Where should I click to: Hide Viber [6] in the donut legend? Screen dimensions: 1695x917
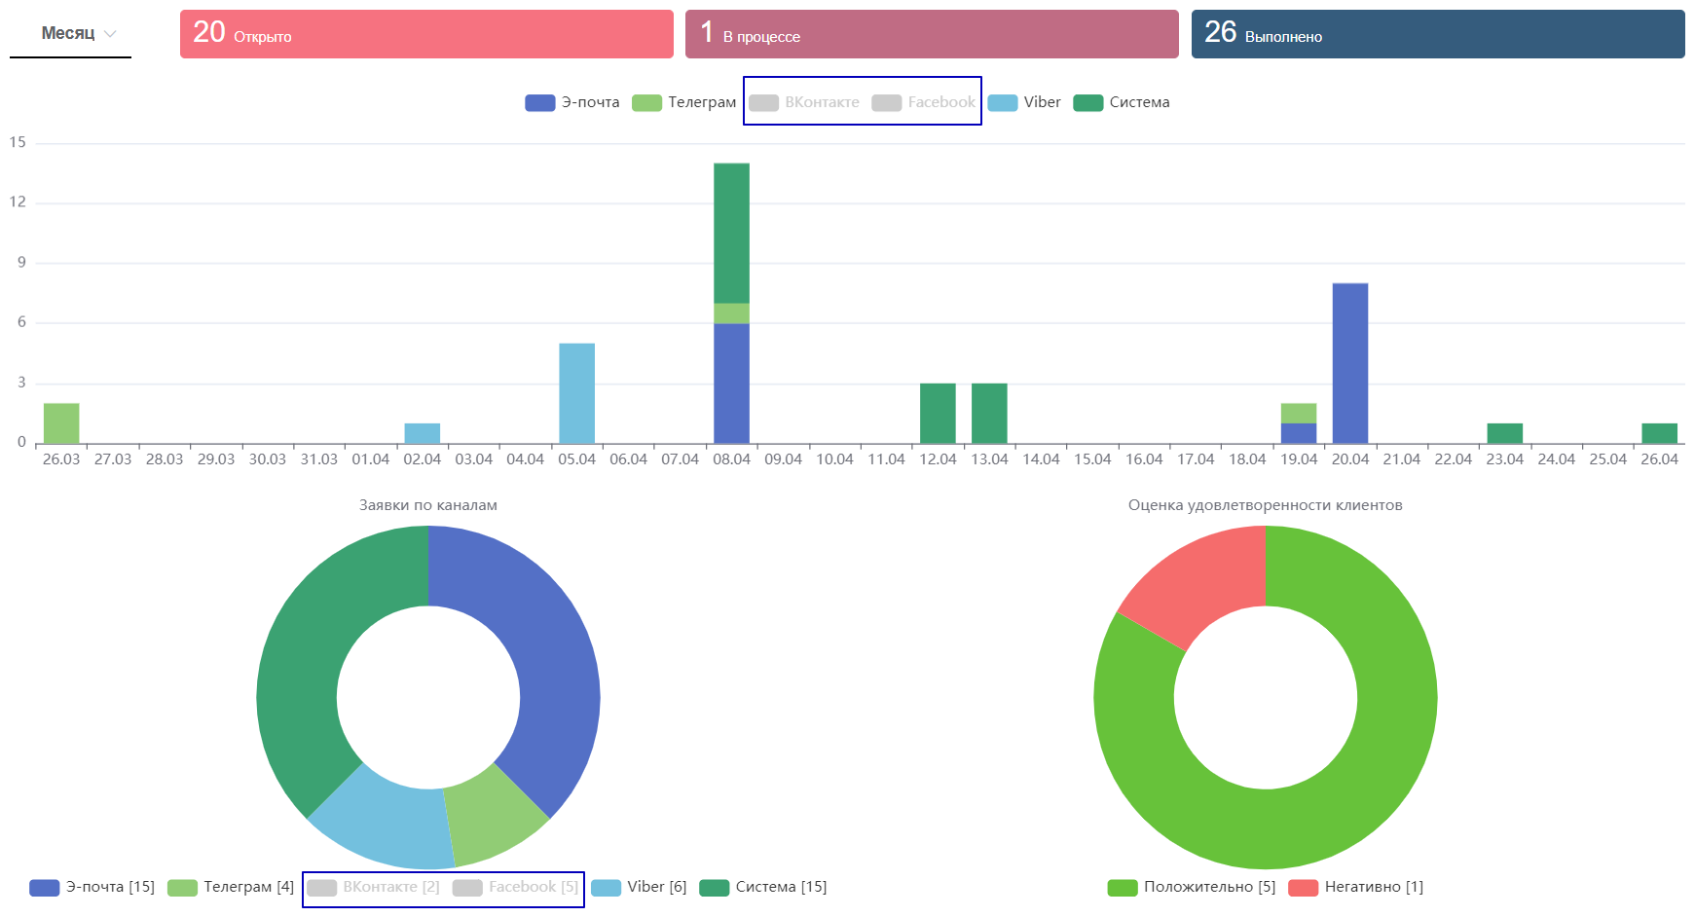point(640,887)
